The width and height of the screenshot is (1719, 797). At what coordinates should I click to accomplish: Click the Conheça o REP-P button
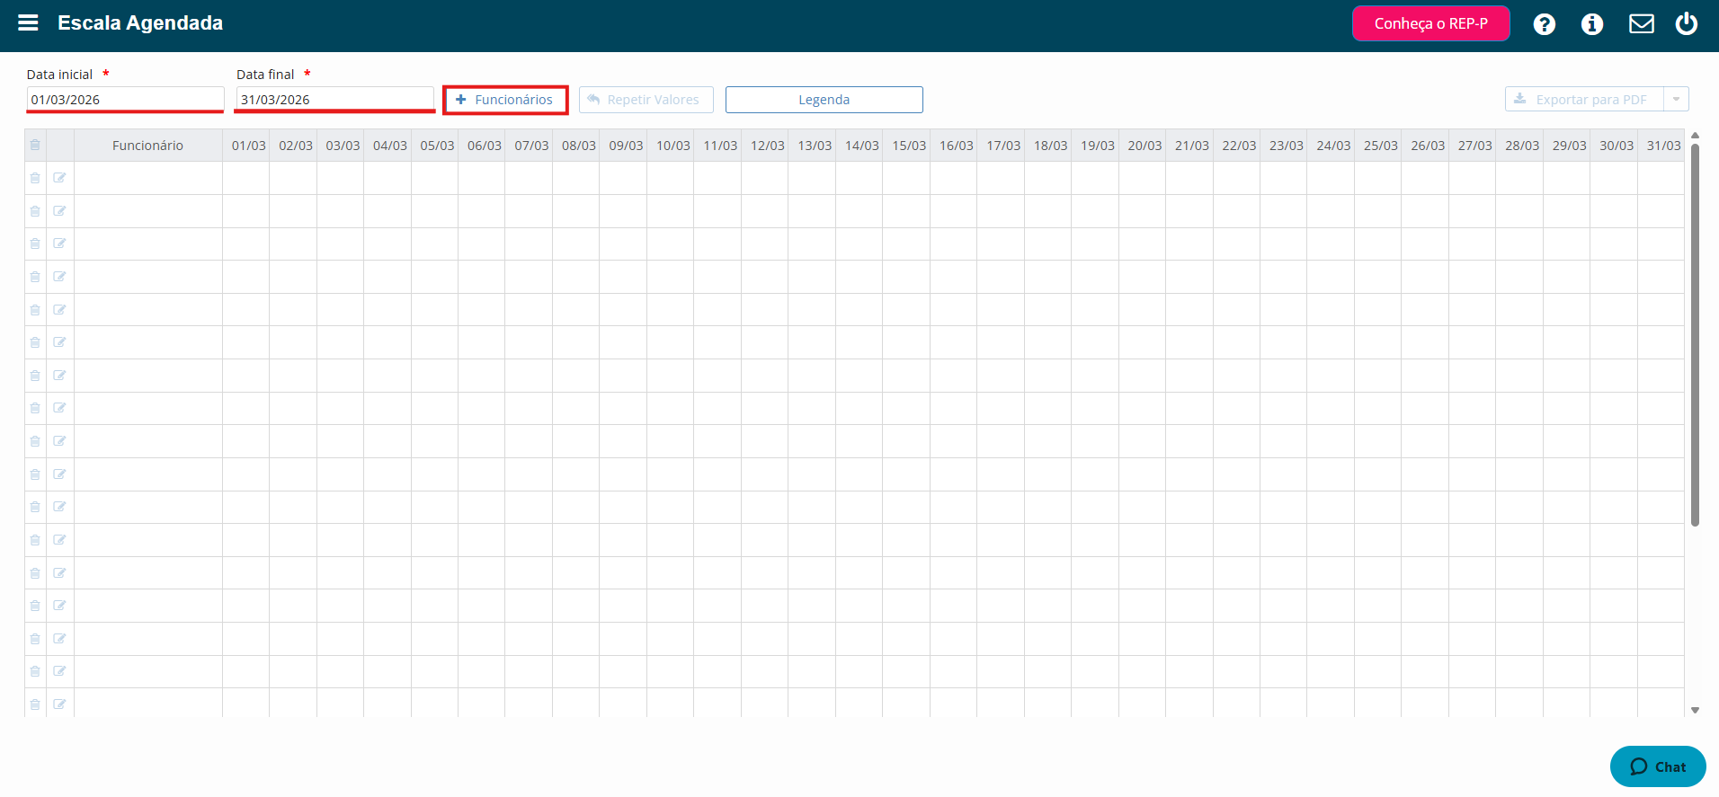[1430, 23]
